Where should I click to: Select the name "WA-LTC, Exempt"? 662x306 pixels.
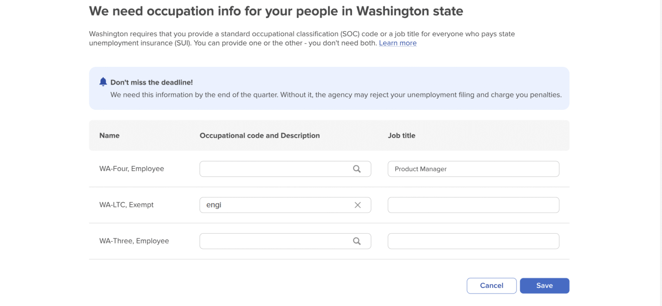tap(126, 205)
